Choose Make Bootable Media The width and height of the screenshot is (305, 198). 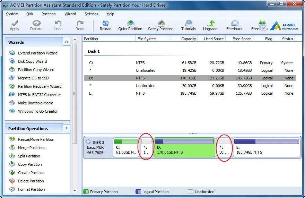pyautogui.click(x=35, y=103)
